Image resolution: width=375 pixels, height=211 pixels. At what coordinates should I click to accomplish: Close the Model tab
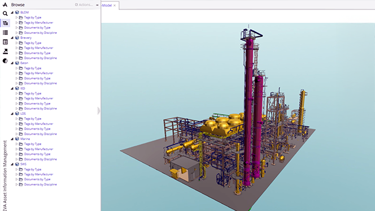tap(115, 6)
